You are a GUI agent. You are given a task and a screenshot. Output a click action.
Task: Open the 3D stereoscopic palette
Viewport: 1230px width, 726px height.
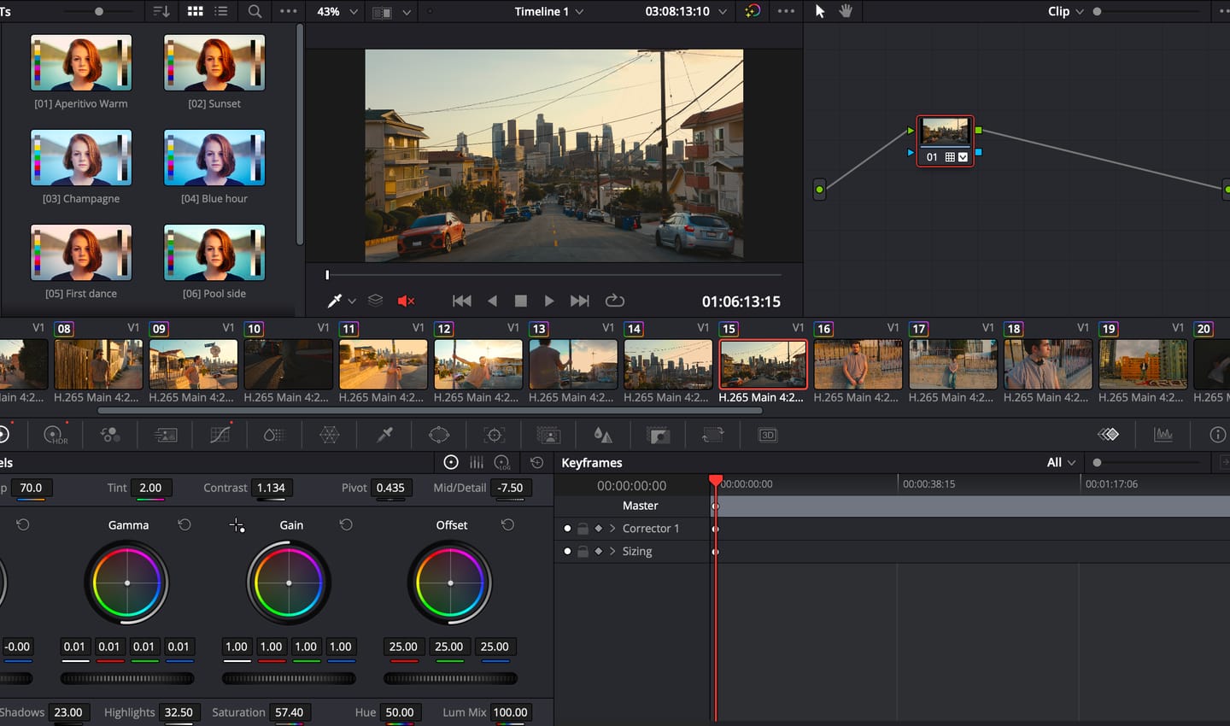tap(768, 436)
